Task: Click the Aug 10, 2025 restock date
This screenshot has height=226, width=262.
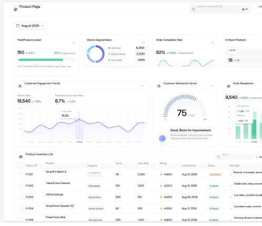Action: coord(189,174)
